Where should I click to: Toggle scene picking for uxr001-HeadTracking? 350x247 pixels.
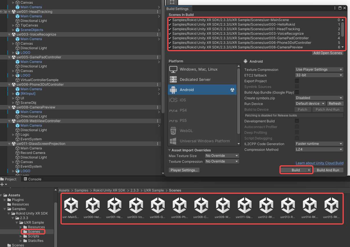(5, 12)
